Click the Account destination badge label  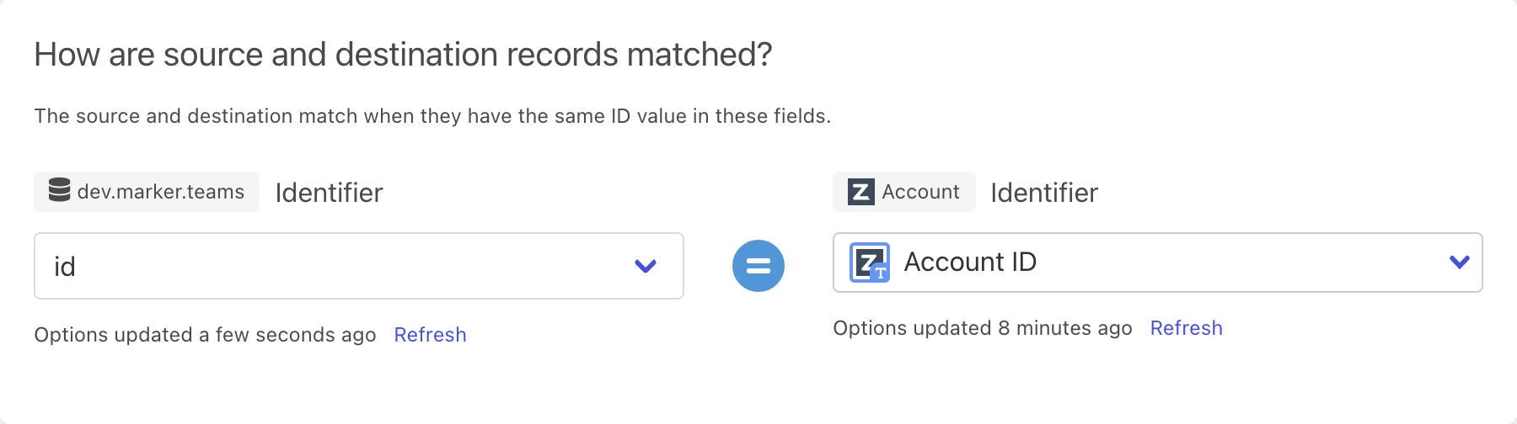pyautogui.click(x=920, y=192)
